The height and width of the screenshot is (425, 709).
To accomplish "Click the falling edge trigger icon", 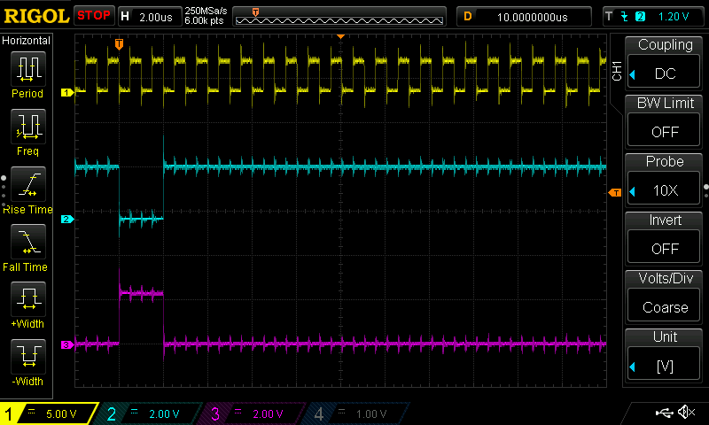I will click(x=625, y=17).
